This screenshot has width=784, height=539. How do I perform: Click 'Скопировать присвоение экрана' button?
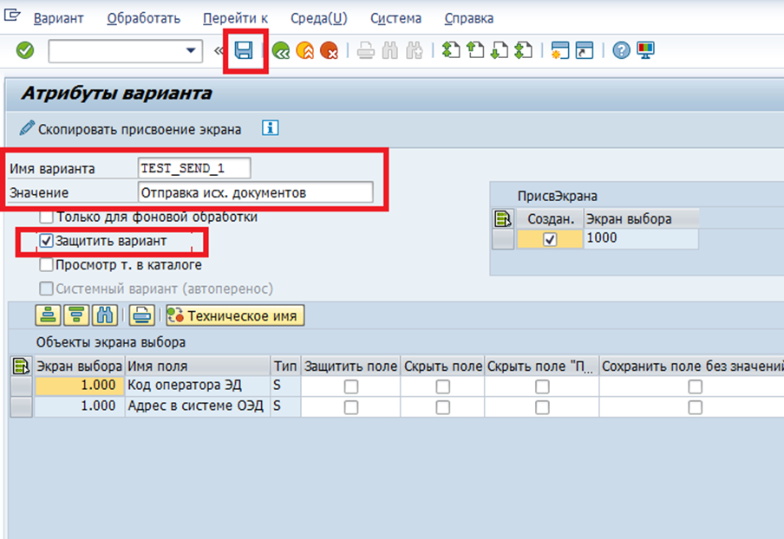(x=130, y=129)
